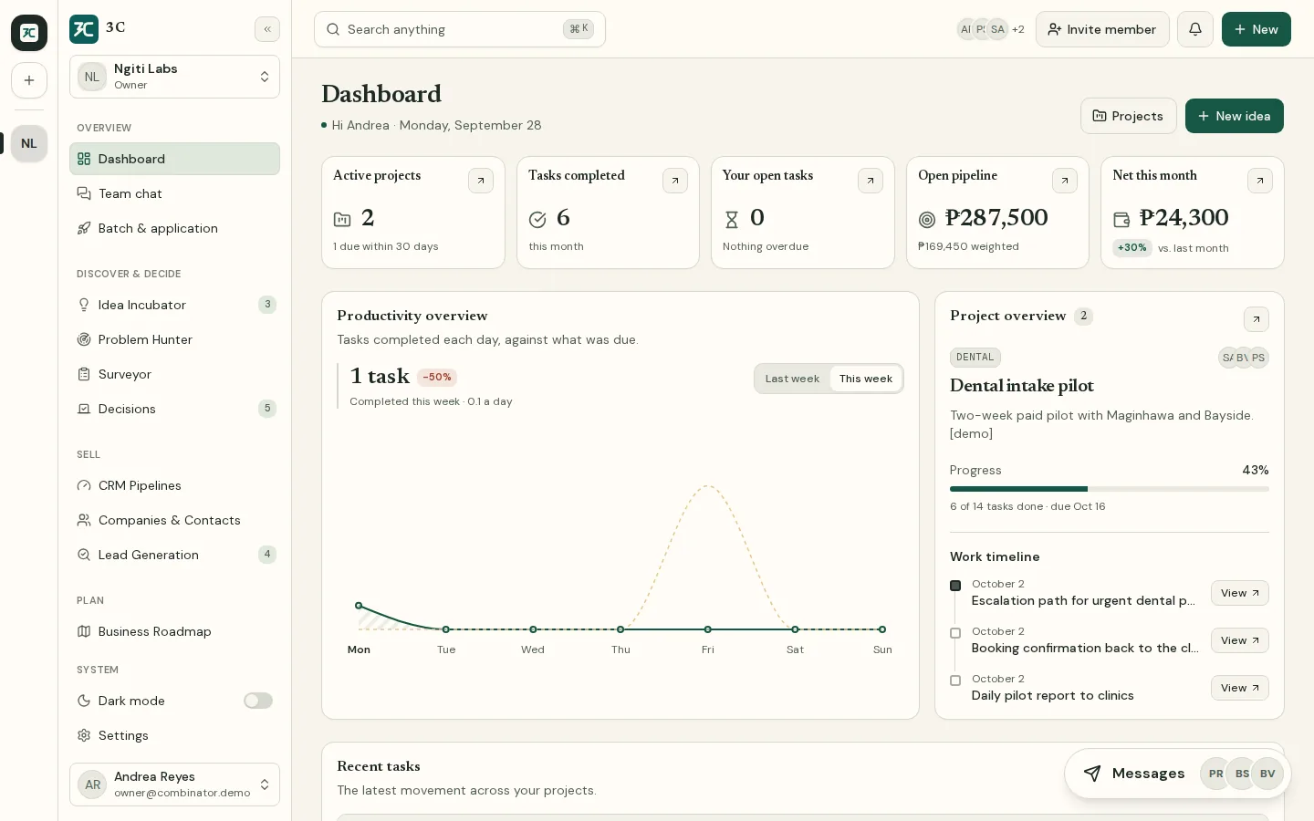1314x821 pixels.
Task: Check the Escalation path timeline checkbox
Action: point(955,586)
